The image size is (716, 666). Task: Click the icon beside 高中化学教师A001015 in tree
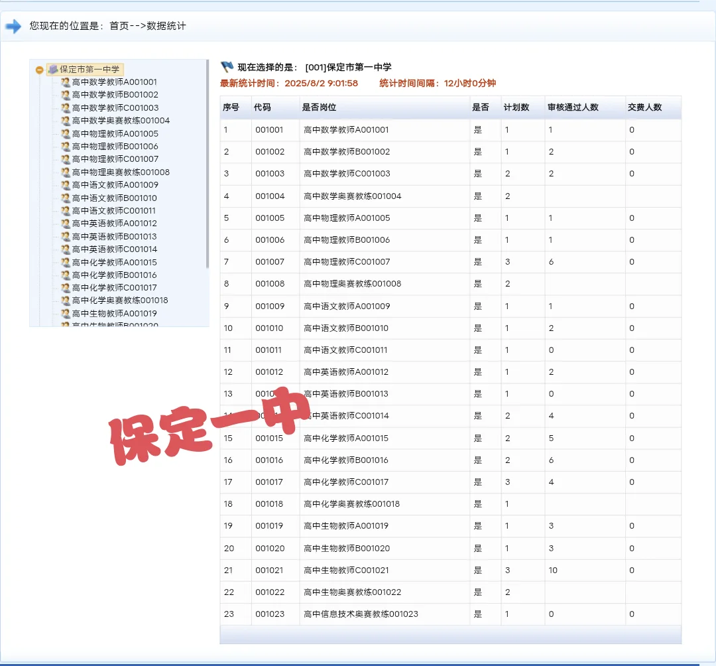pyautogui.click(x=65, y=263)
